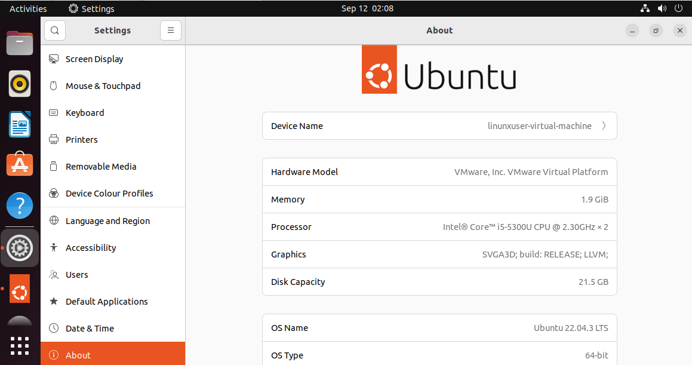Expand the Device Name row chevron
The image size is (692, 365).
(x=604, y=126)
